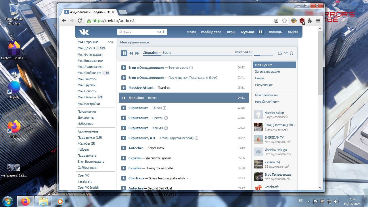
Task: Toggle shuffle mode in the player
Action: [x=285, y=53]
